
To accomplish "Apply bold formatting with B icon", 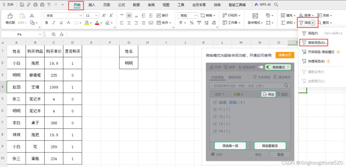I will [47, 23].
